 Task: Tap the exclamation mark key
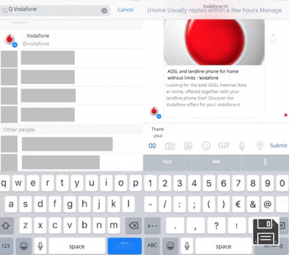(x=237, y=226)
